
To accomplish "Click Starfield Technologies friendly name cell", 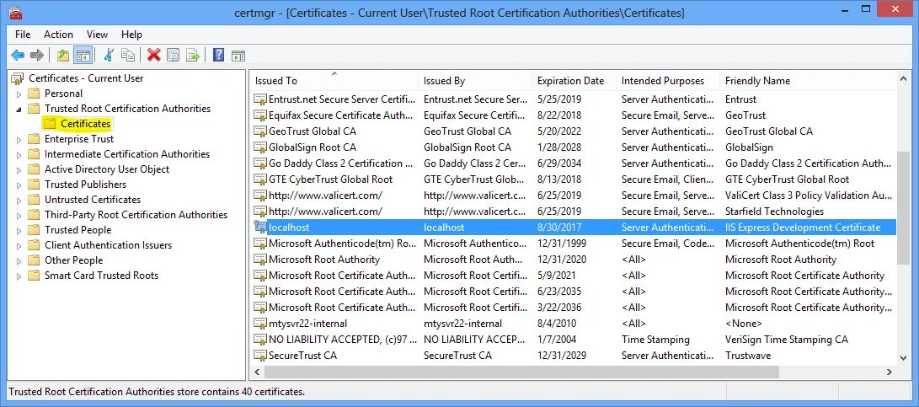I will [774, 212].
